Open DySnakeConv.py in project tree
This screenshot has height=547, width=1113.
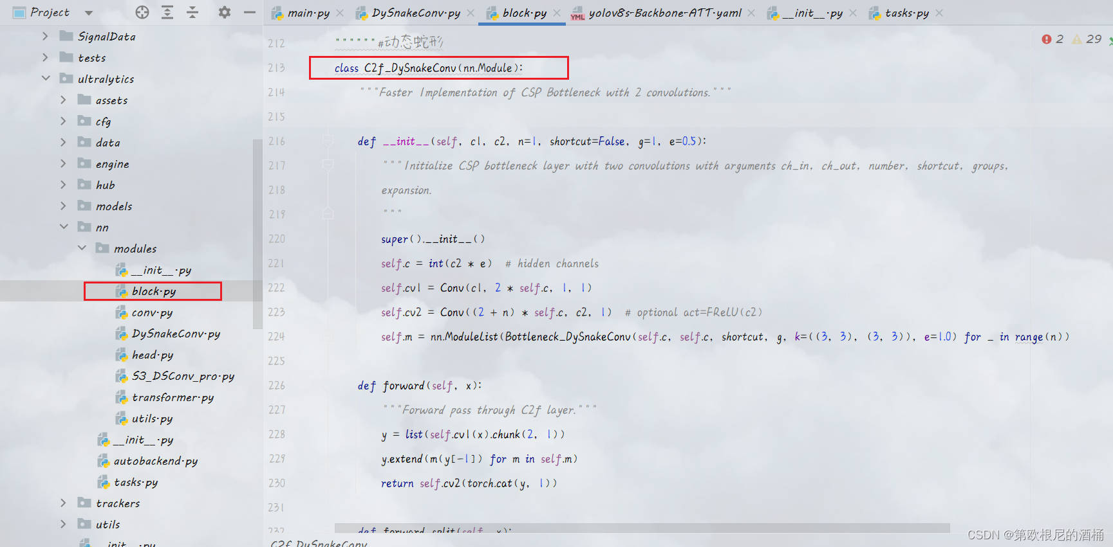point(176,334)
